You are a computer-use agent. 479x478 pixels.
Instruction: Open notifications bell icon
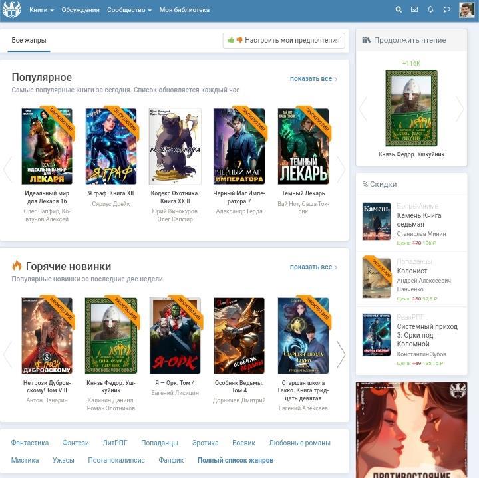click(x=430, y=10)
